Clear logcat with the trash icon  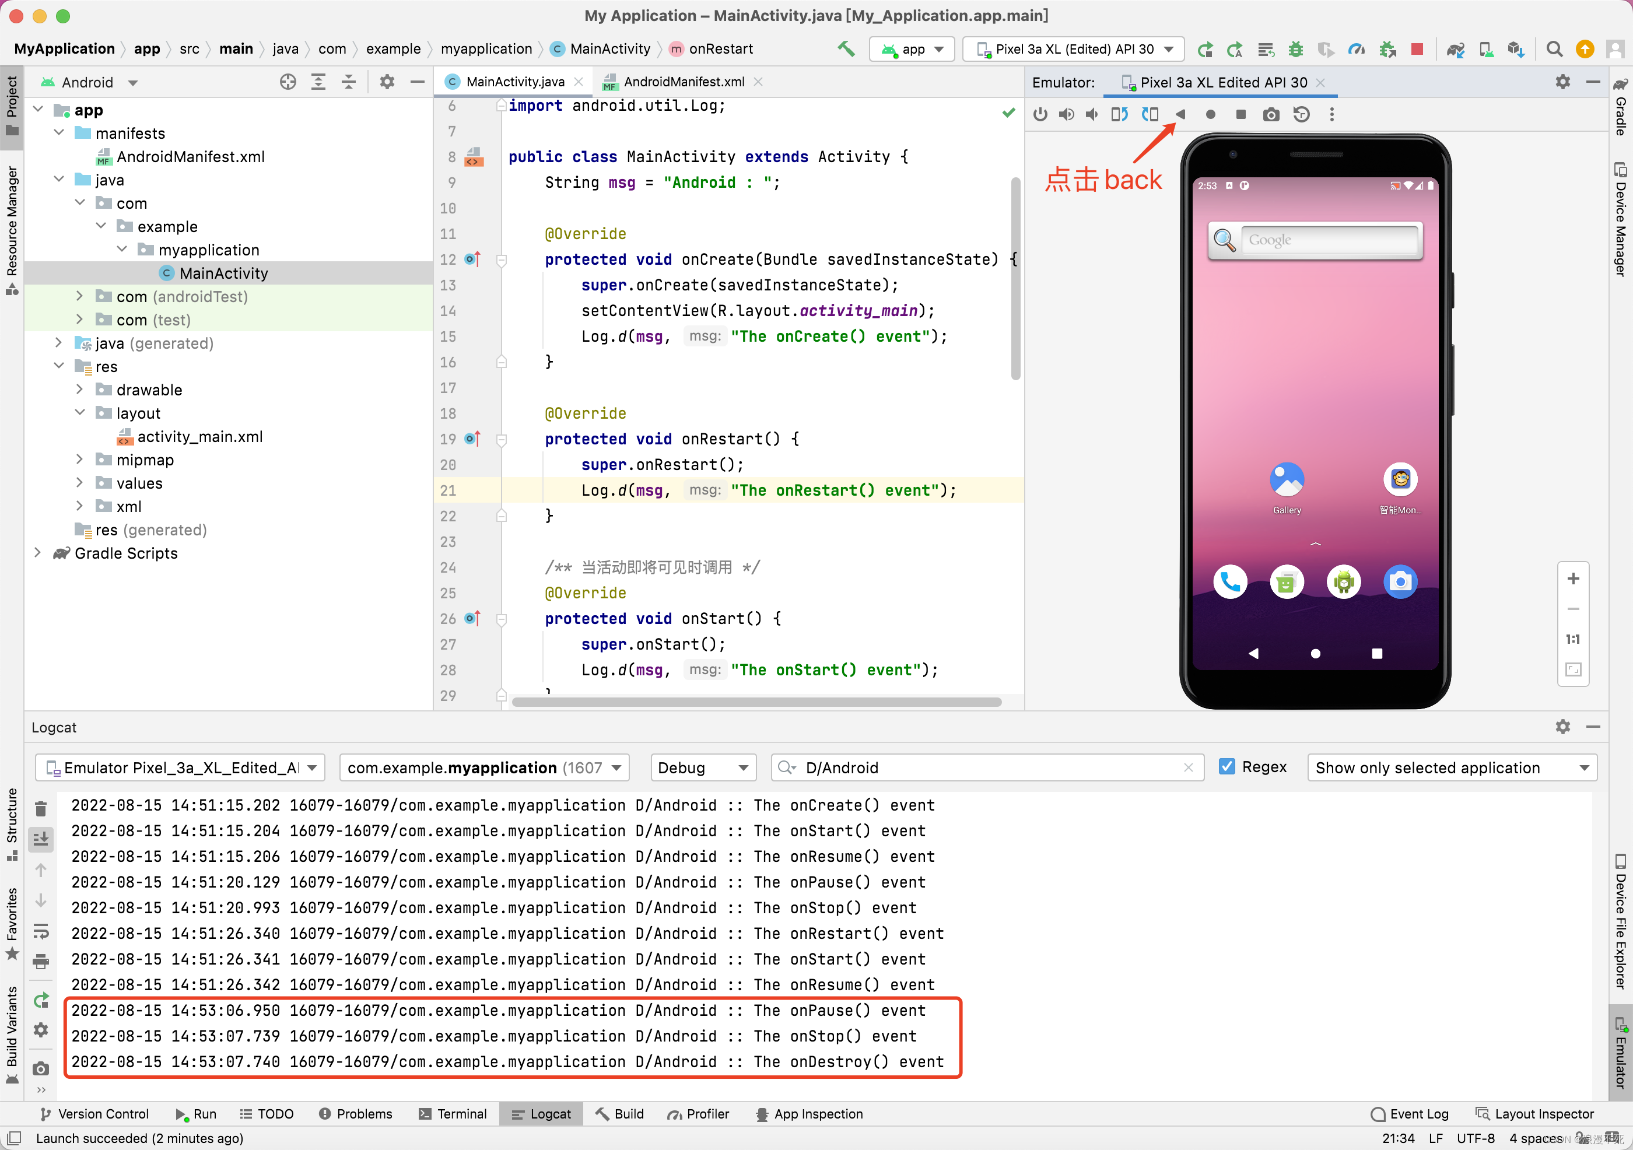(41, 809)
